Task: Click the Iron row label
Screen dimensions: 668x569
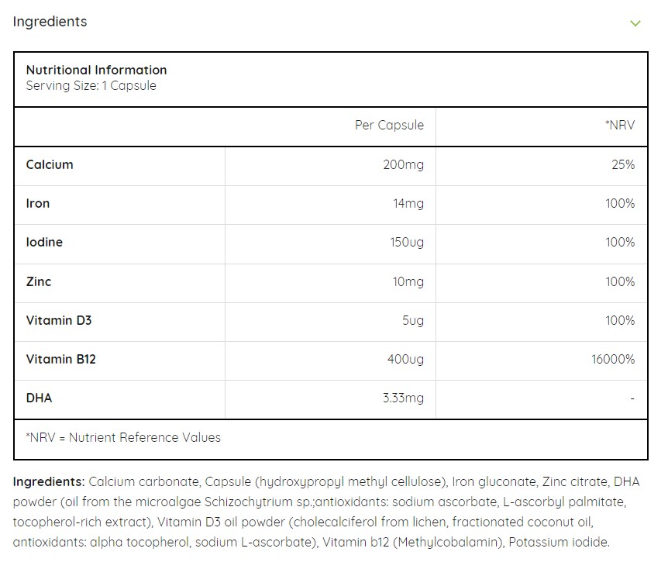Action: pos(38,203)
